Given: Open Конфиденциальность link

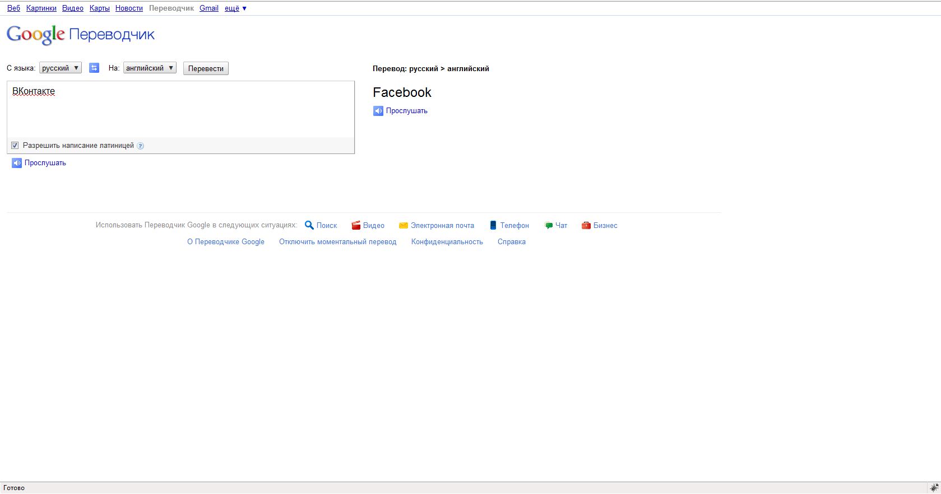Looking at the screenshot, I should pos(447,242).
